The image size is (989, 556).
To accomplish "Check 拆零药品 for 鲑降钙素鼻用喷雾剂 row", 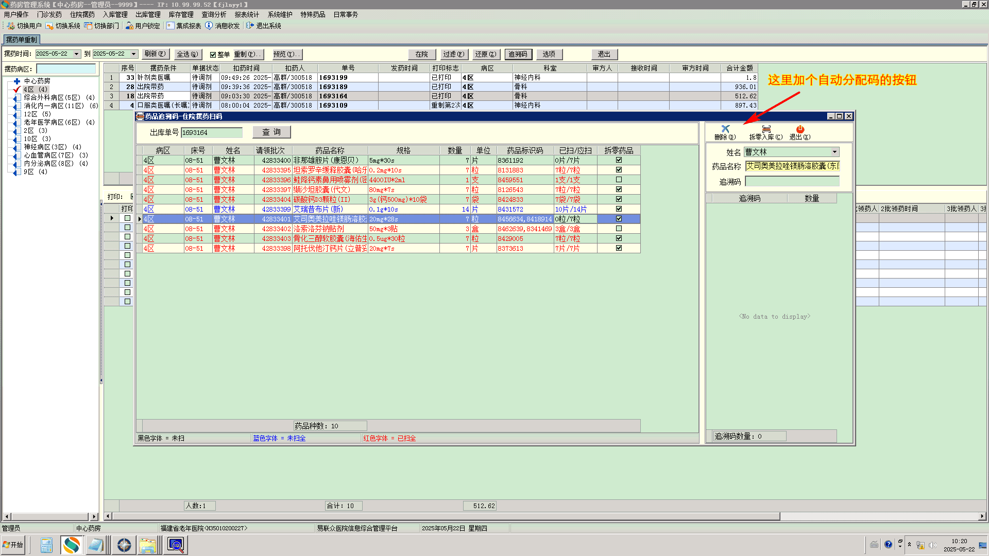I will [619, 180].
